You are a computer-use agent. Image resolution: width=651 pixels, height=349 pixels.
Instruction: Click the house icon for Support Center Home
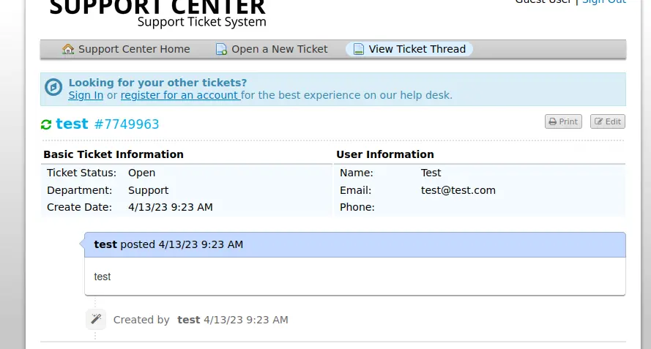(x=68, y=49)
